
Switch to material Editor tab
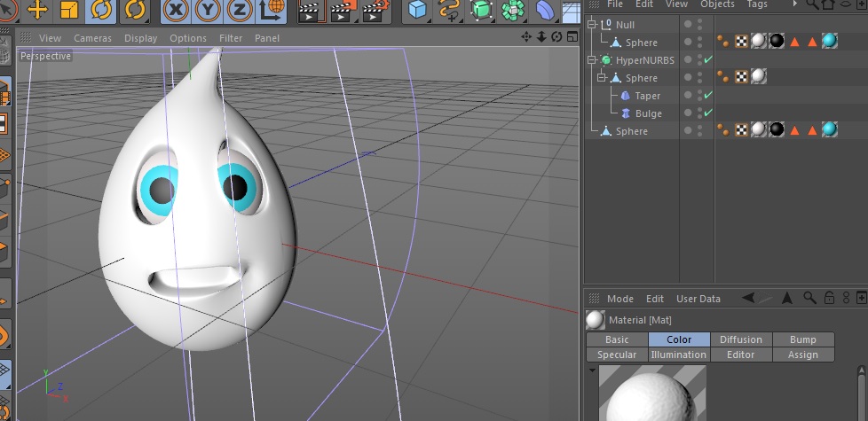pos(741,355)
